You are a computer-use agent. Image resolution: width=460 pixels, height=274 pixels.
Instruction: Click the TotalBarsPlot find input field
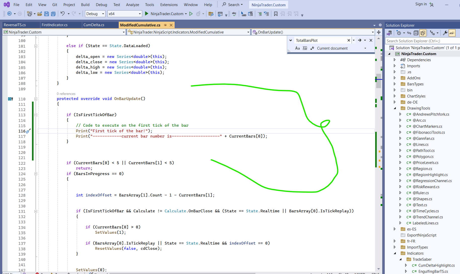320,41
